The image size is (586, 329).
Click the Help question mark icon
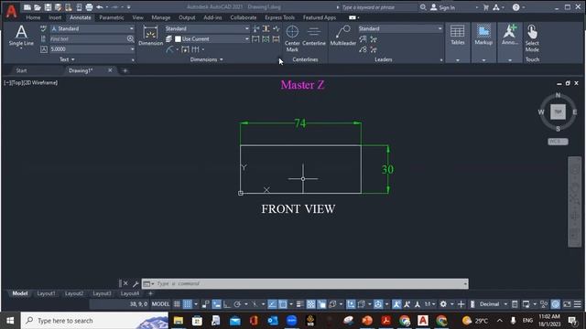point(516,7)
